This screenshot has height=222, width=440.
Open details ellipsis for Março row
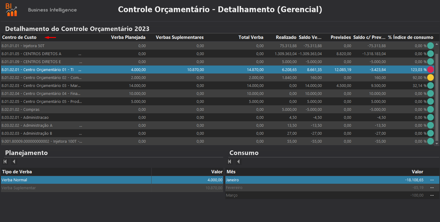click(432, 195)
